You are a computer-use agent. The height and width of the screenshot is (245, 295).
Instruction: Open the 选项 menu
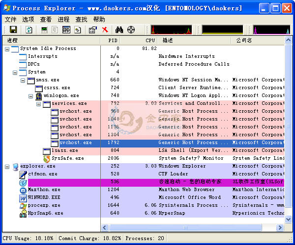coord(28,19)
